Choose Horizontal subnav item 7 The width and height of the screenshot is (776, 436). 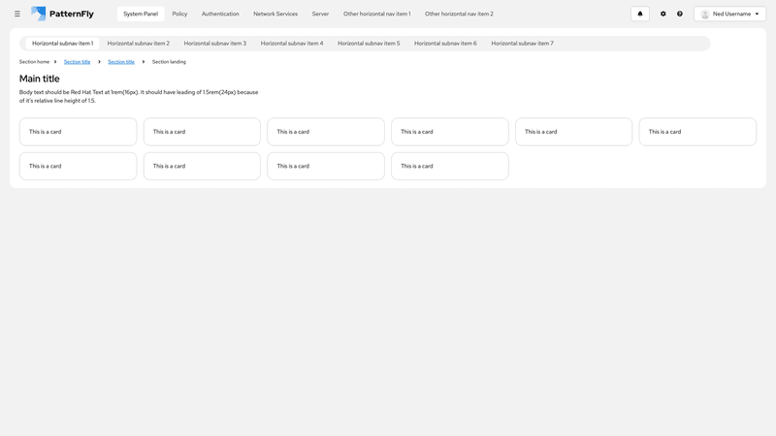[522, 44]
